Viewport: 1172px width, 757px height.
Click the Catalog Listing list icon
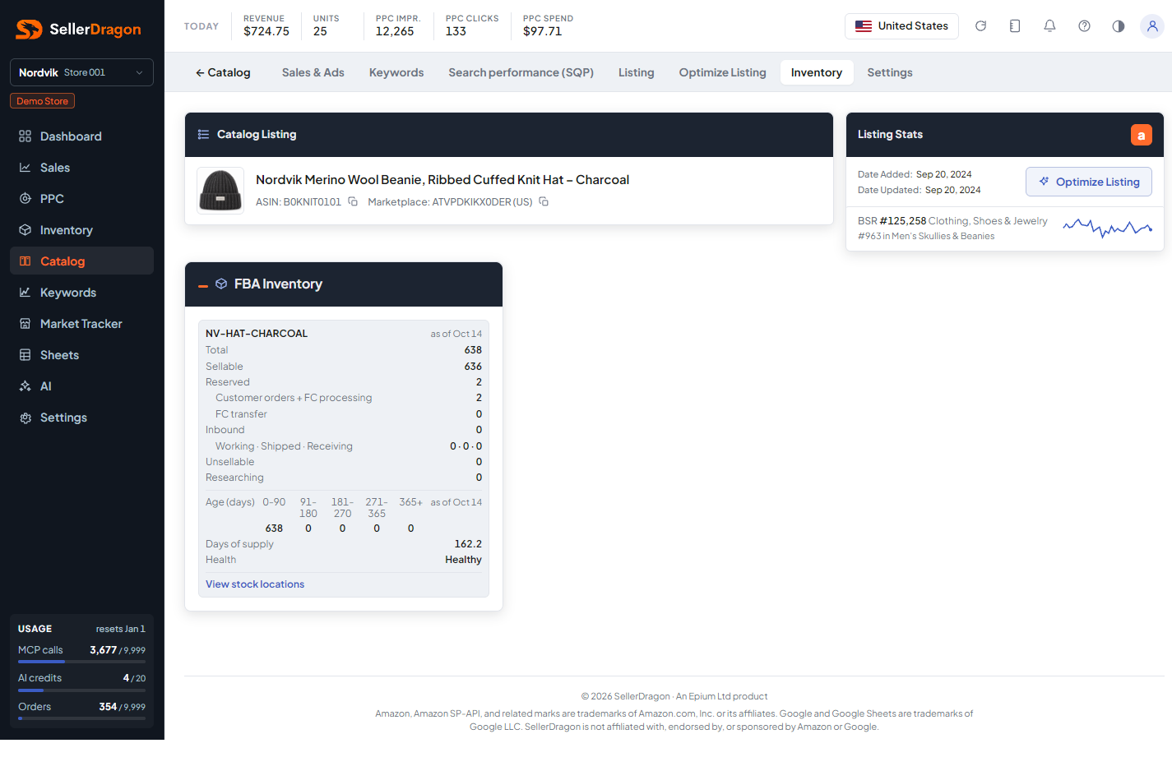(x=203, y=134)
